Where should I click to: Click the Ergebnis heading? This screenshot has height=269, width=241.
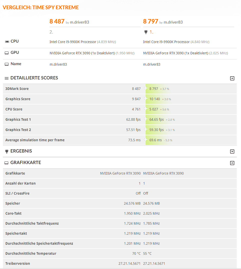(x=21, y=151)
